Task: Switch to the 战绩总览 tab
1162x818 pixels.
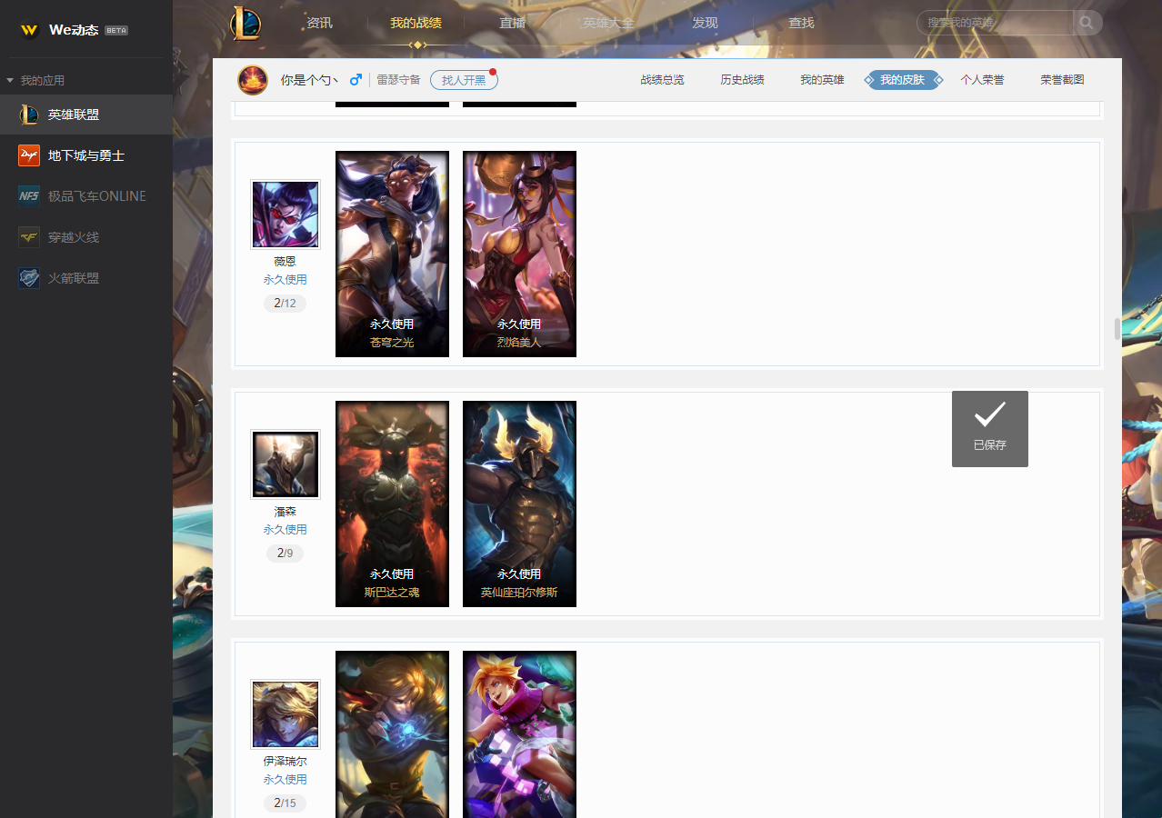Action: click(x=663, y=80)
